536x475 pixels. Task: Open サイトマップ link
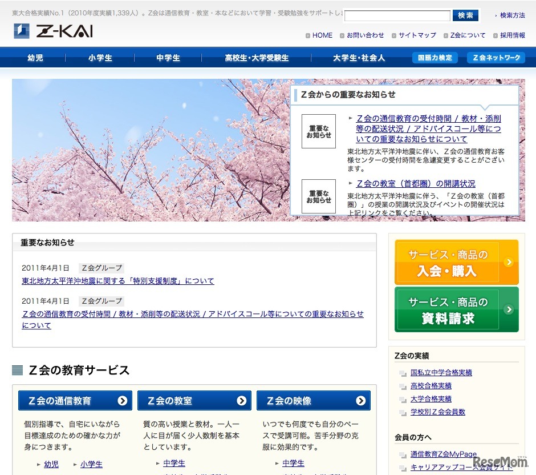tap(417, 35)
